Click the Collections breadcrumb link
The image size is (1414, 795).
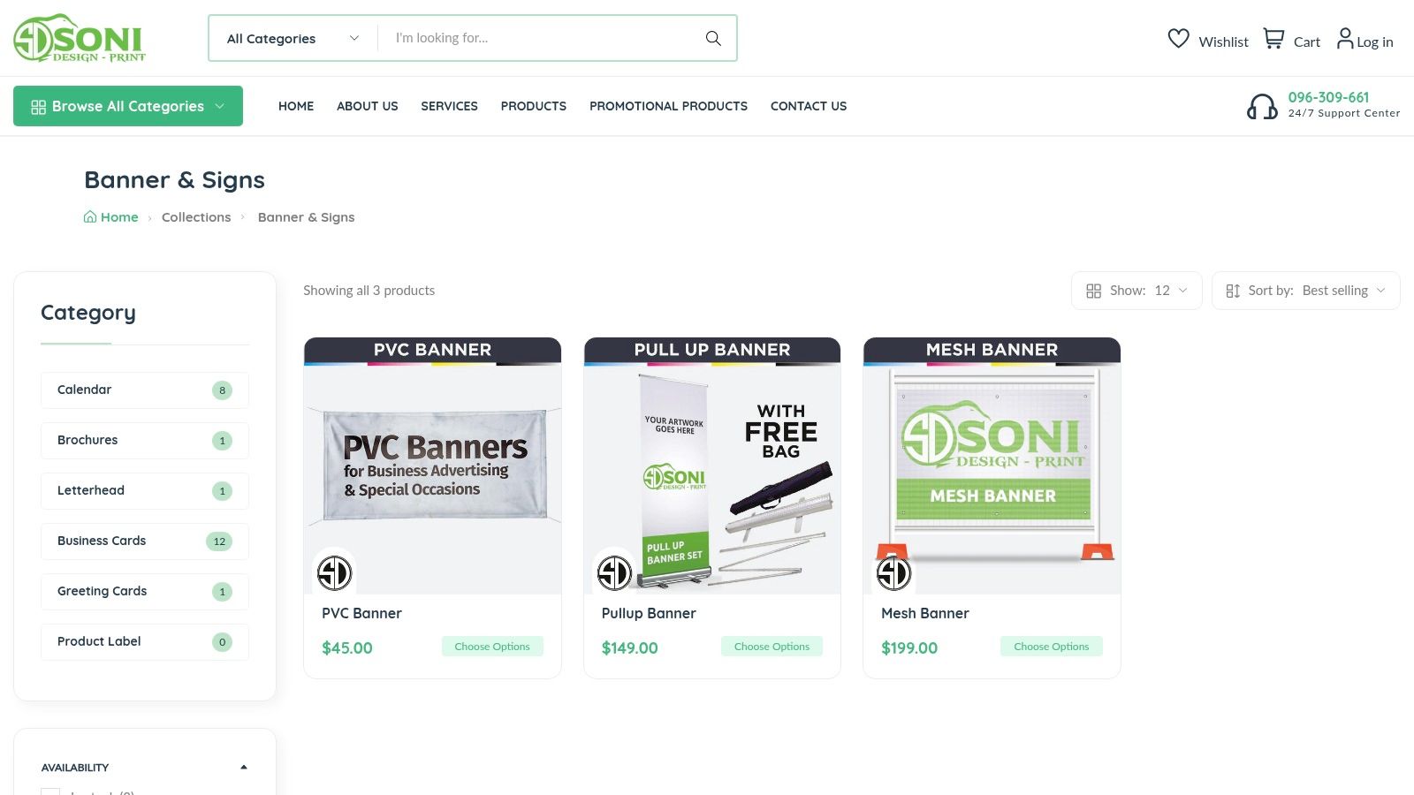(x=196, y=217)
